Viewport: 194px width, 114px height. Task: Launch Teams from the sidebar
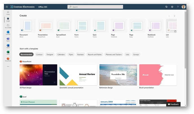pyautogui.click(x=8, y=40)
